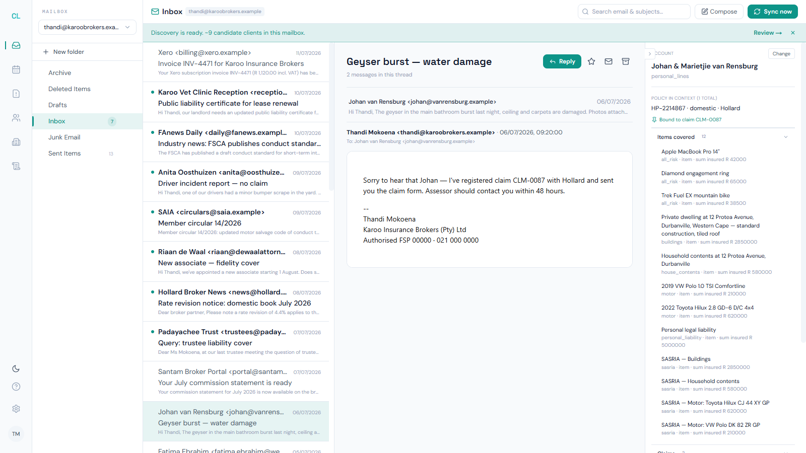This screenshot has height=453, width=806.
Task: Open the Sent Items folder
Action: [x=87, y=154]
